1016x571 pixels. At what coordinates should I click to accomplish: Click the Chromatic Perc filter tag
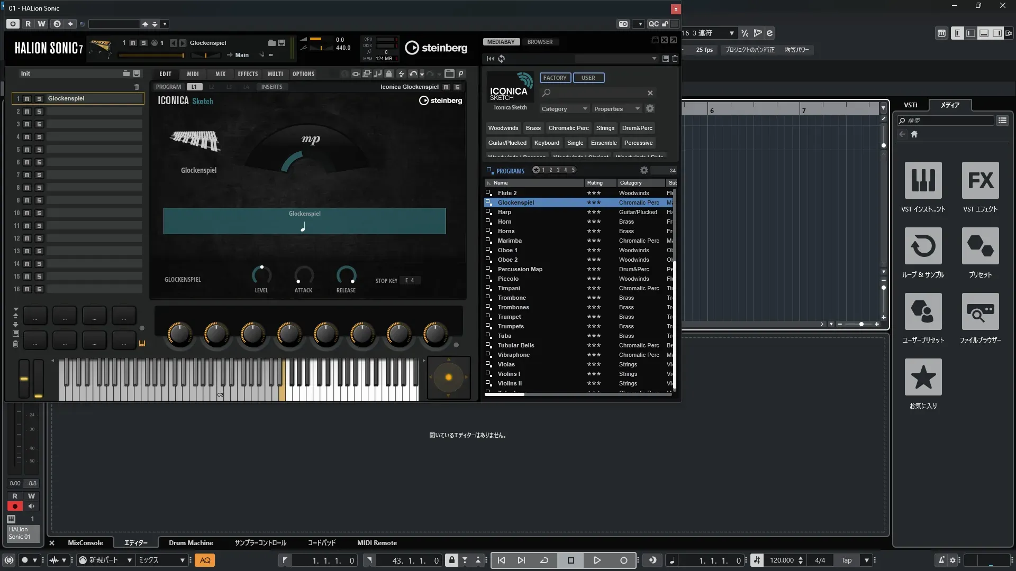568,128
